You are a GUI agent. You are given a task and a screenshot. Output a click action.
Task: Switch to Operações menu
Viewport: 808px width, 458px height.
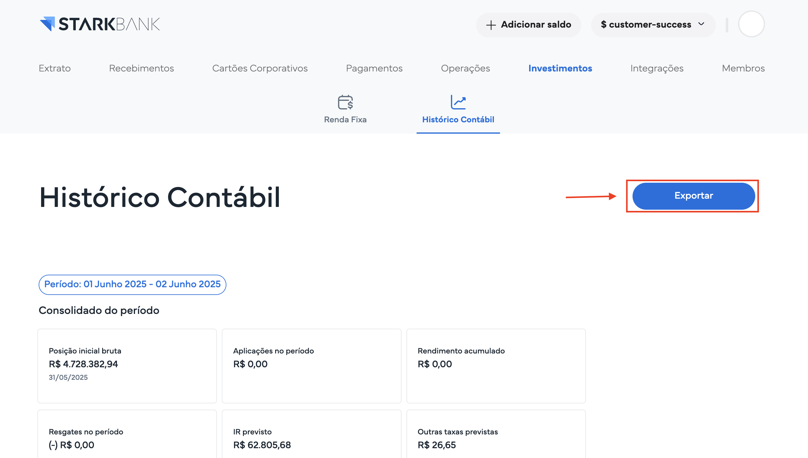pos(465,68)
